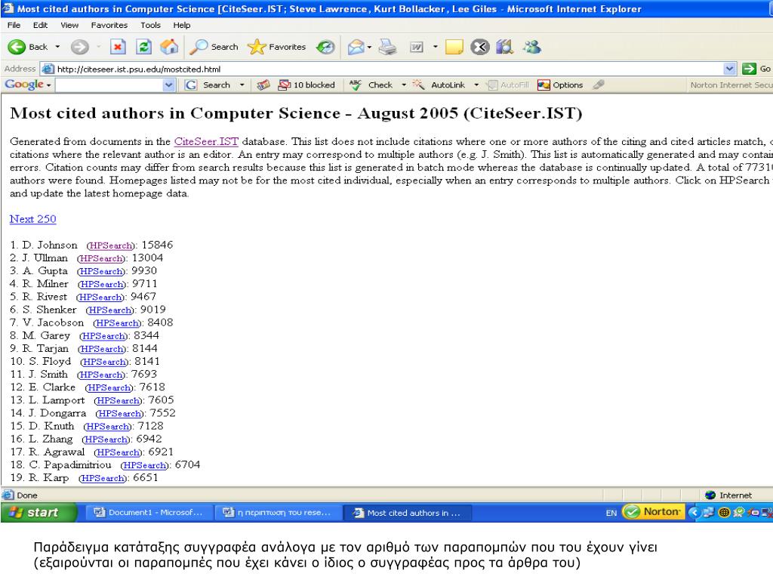Click the address bar URL field

click(x=383, y=69)
